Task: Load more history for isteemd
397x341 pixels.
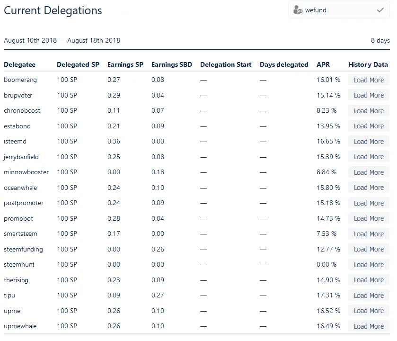Action: pyautogui.click(x=369, y=142)
